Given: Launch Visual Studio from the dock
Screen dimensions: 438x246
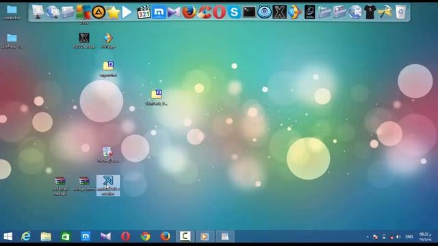Looking at the screenshot, I should pyautogui.click(x=174, y=12).
